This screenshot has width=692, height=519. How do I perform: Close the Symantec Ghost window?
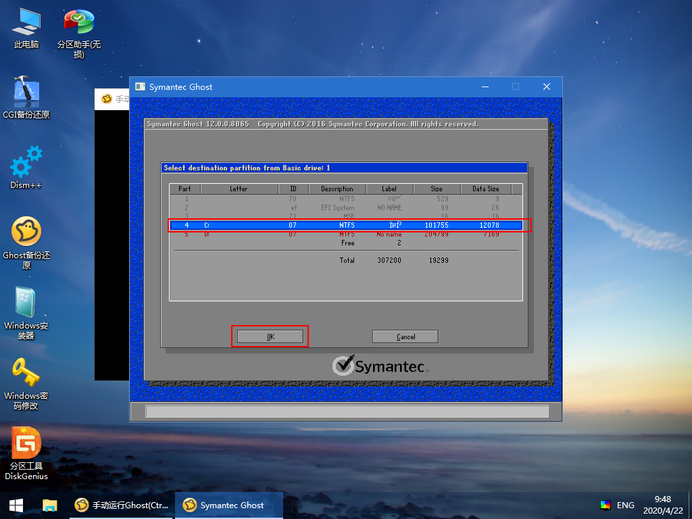tap(546, 87)
